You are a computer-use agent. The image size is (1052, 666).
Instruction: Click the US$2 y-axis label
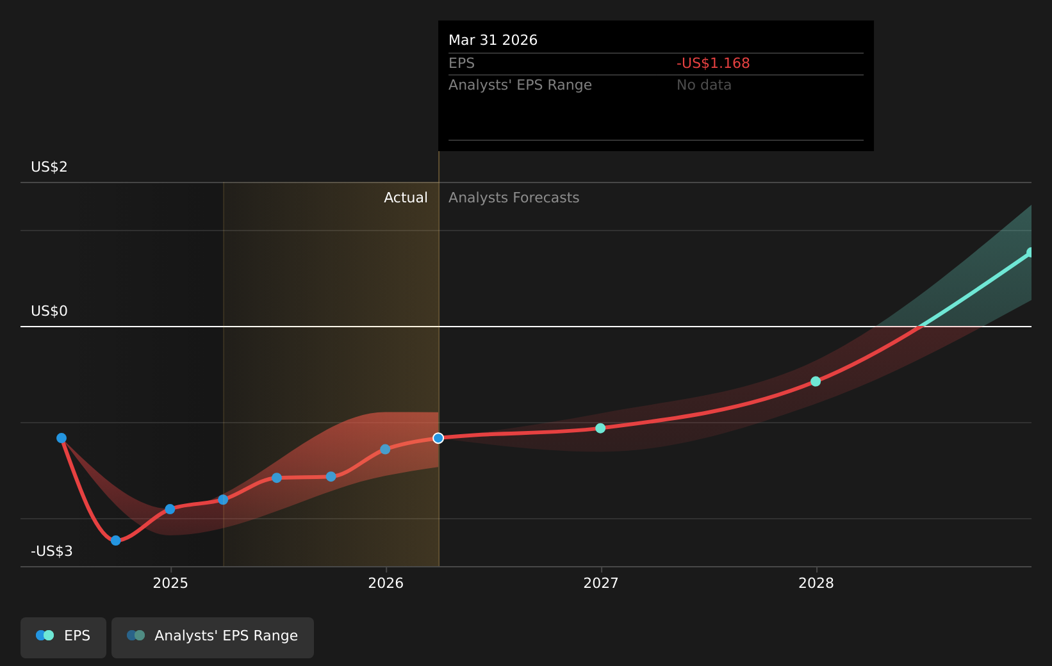49,167
